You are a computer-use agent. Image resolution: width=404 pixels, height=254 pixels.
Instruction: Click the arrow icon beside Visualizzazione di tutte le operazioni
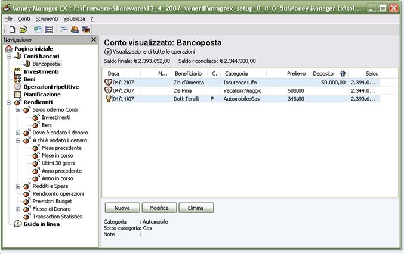[x=107, y=52]
